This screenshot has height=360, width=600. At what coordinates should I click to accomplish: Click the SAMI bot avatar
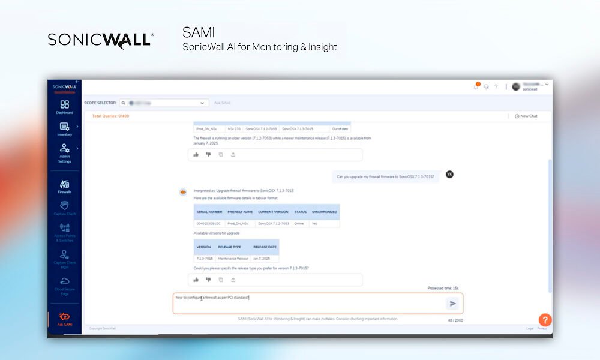pyautogui.click(x=183, y=192)
